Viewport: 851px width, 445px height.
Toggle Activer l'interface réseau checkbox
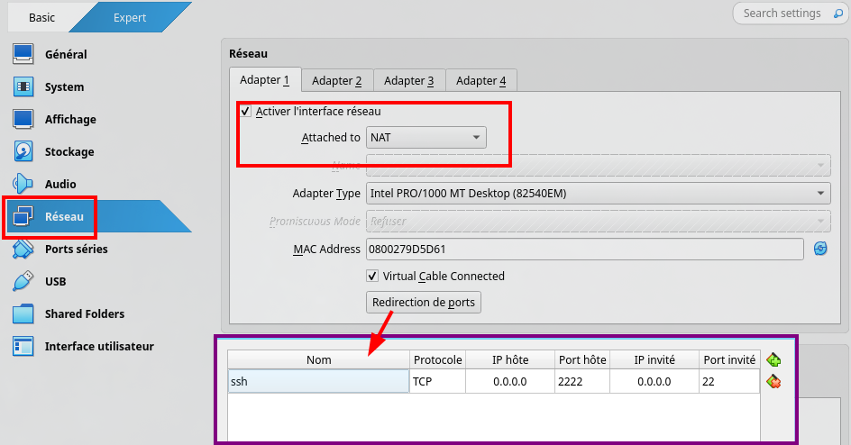click(x=246, y=112)
